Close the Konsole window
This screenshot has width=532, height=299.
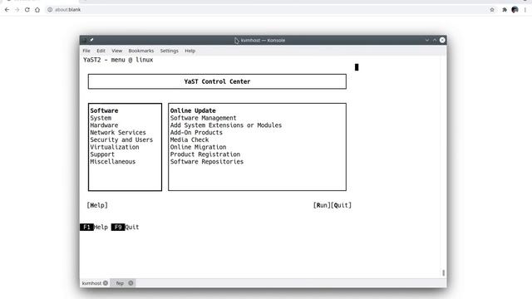442,40
